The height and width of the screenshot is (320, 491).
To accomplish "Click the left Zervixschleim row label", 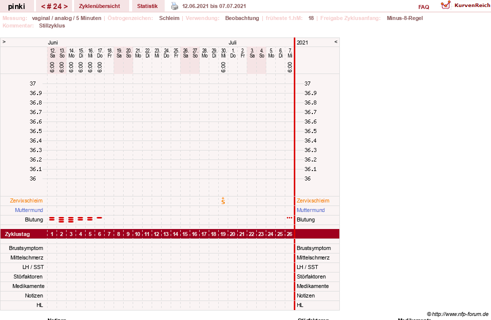I will point(27,200).
